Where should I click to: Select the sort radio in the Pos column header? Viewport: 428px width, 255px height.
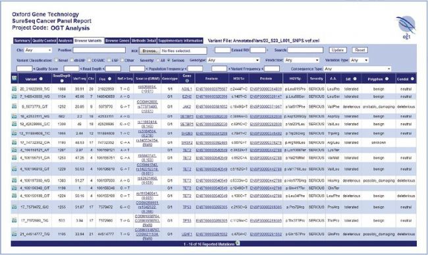[x=109, y=78]
